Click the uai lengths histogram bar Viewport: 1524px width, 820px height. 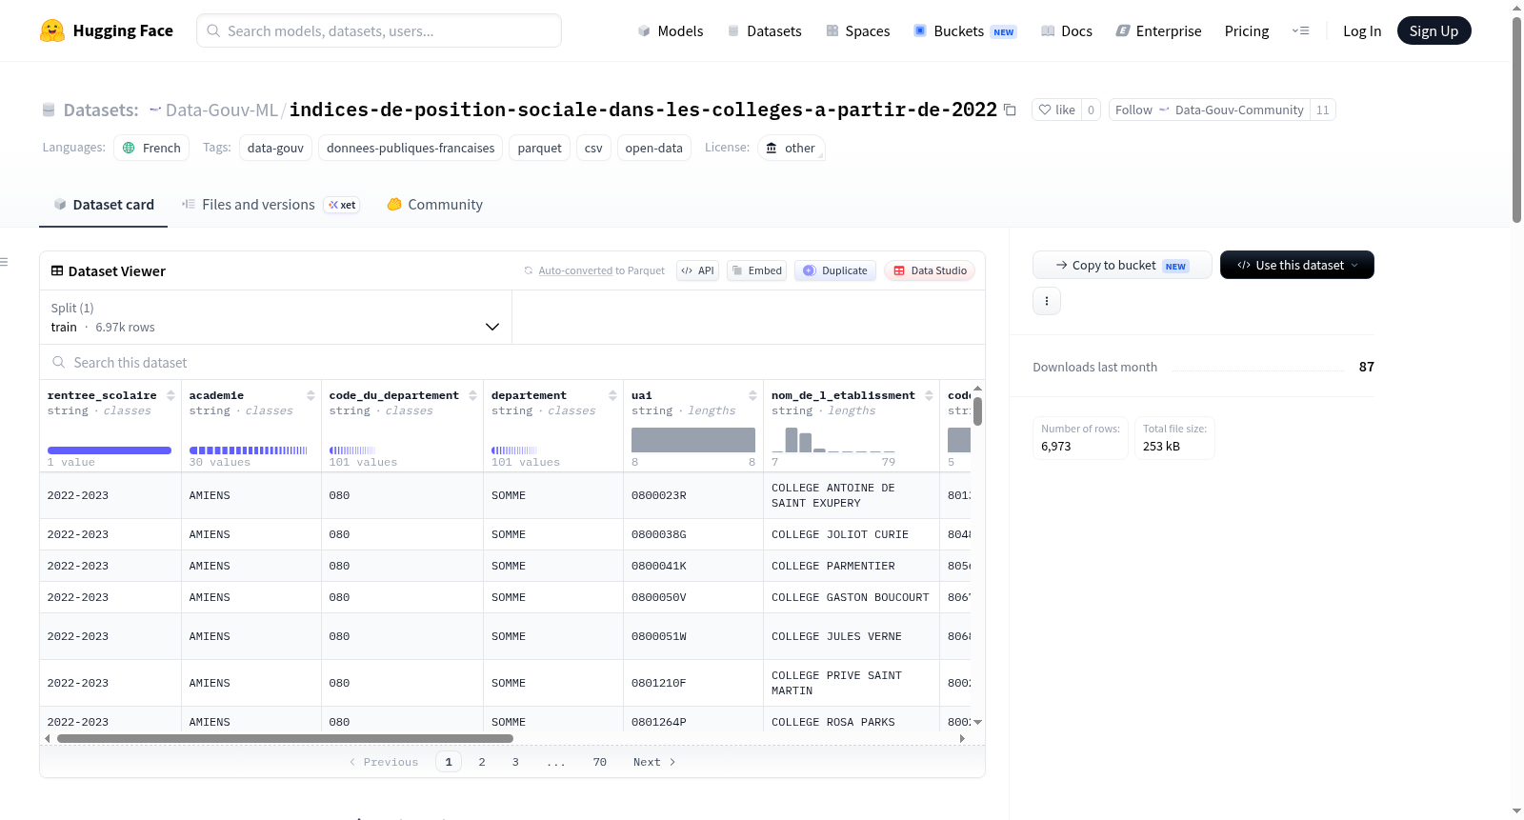(x=693, y=440)
